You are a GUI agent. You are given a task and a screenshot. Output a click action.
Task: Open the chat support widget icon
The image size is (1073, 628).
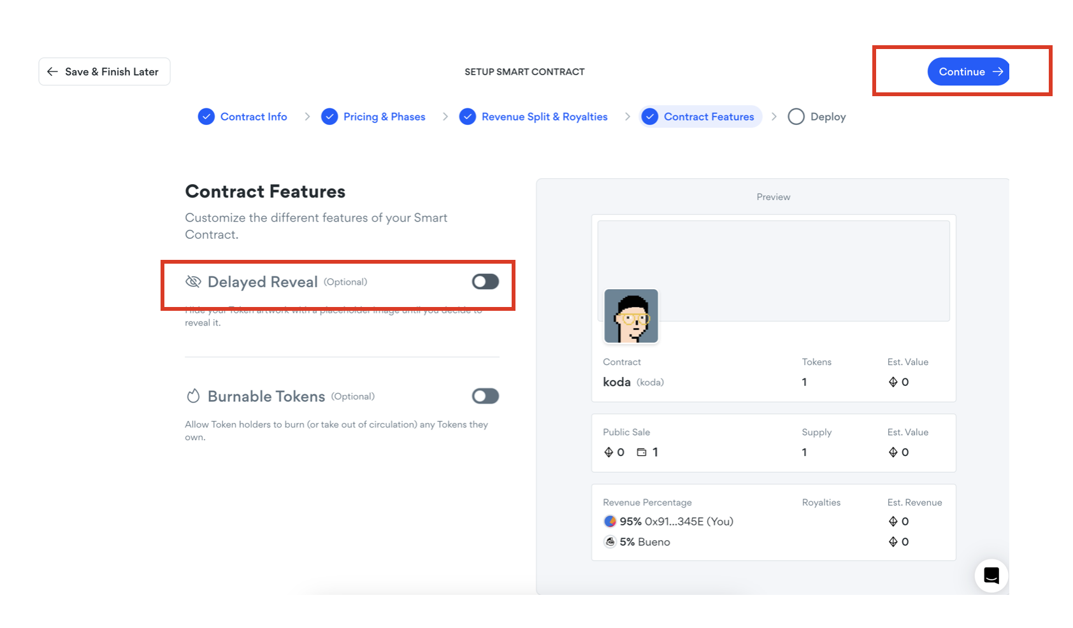[x=991, y=575]
